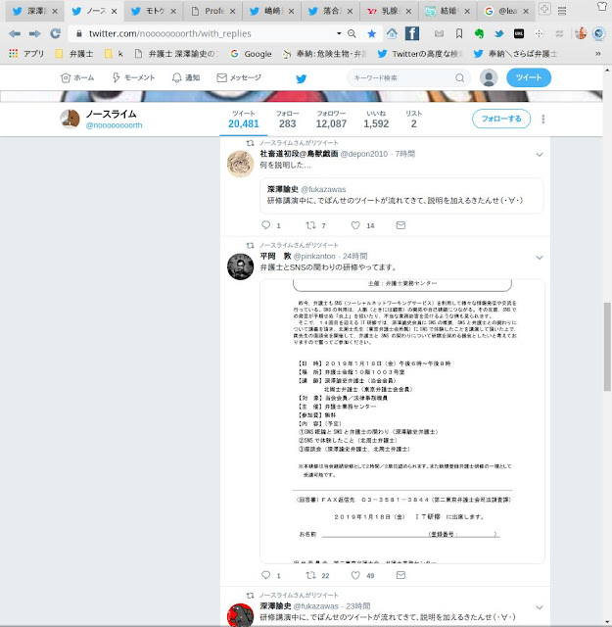Click the address bar URL field
The height and width of the screenshot is (627, 612).
[208, 33]
